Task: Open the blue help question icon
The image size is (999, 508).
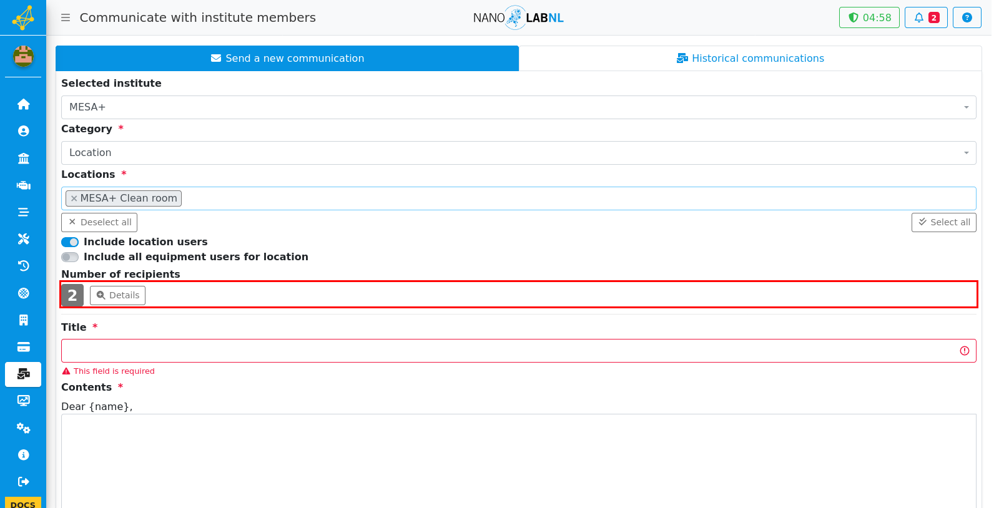Action: [x=967, y=17]
